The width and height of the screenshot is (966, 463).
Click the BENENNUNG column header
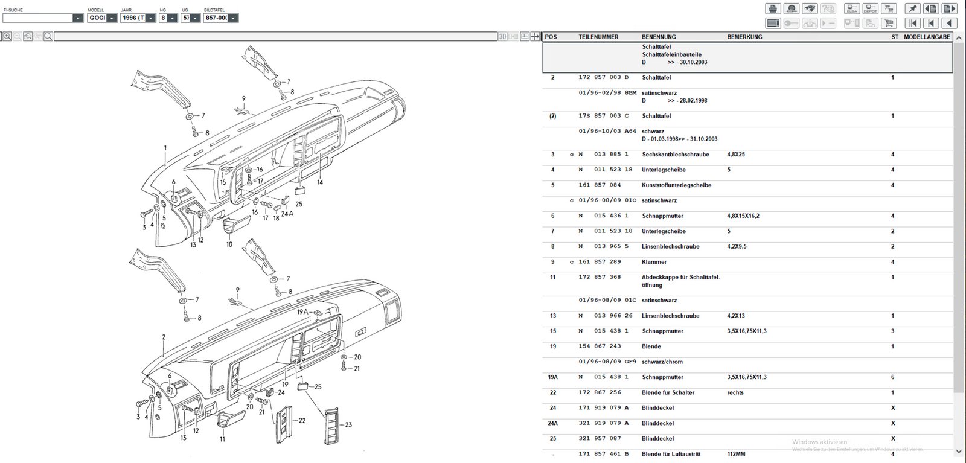pyautogui.click(x=659, y=37)
